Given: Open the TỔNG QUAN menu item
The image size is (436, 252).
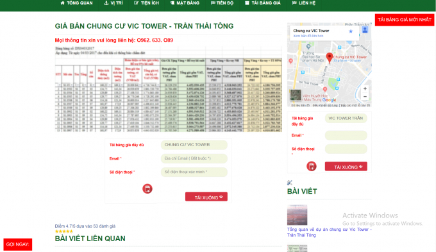Looking at the screenshot, I should [76, 3].
